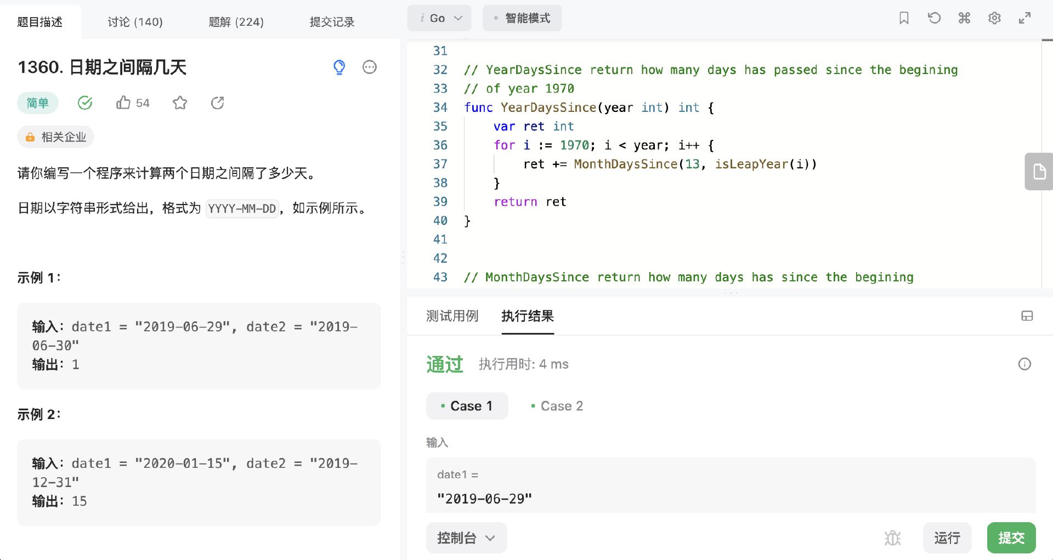Open the more options ellipsis menu
The width and height of the screenshot is (1053, 560).
point(370,67)
